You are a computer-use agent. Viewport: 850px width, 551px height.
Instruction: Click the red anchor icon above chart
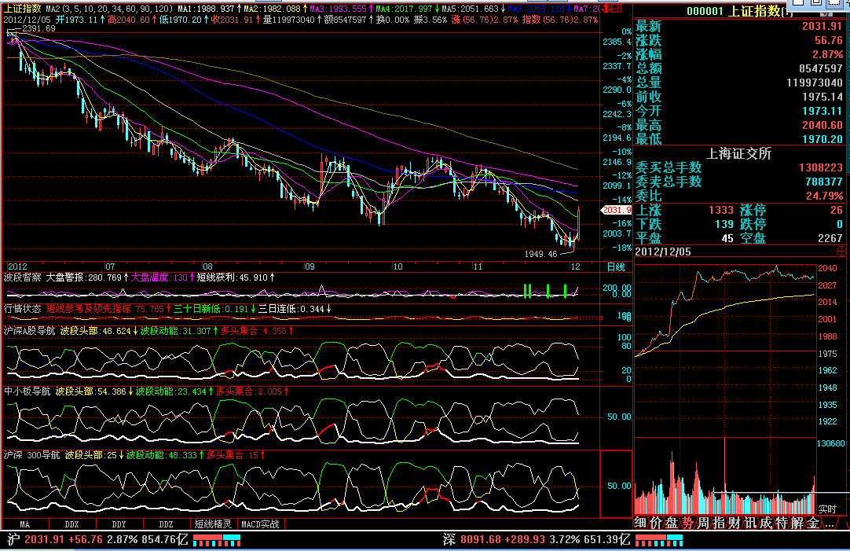click(x=606, y=9)
